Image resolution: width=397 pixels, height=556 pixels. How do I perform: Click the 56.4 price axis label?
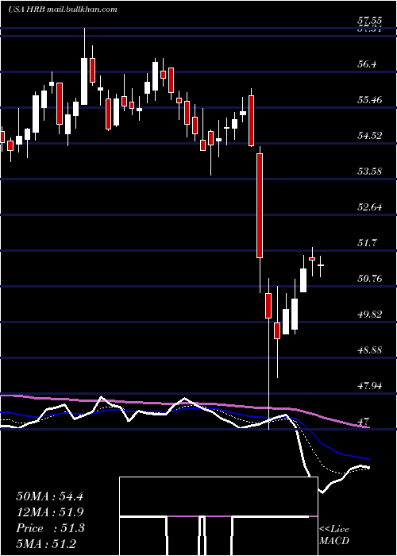[x=367, y=64]
